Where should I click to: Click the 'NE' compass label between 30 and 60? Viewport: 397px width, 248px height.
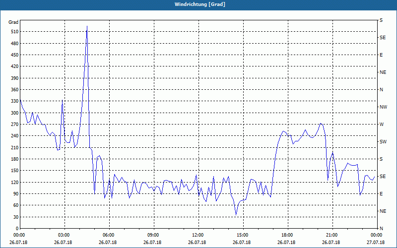point(383,211)
